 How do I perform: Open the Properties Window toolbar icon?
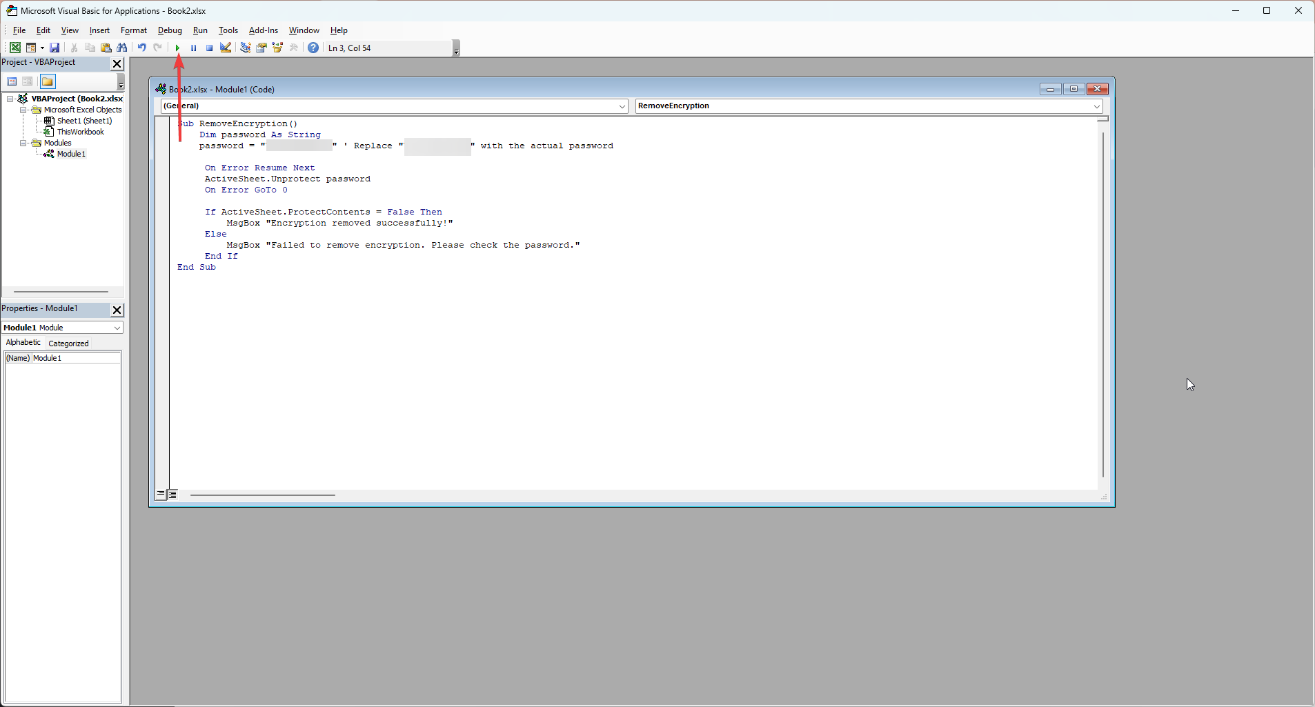click(x=261, y=48)
